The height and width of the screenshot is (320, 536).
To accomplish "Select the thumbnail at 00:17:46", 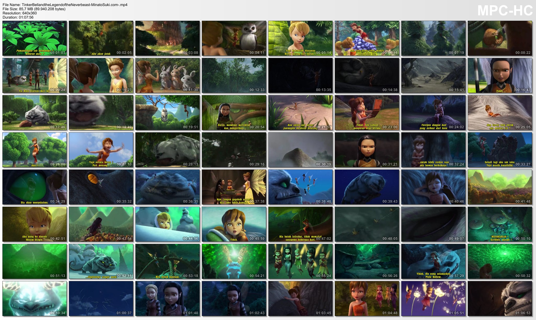I will (x=35, y=113).
